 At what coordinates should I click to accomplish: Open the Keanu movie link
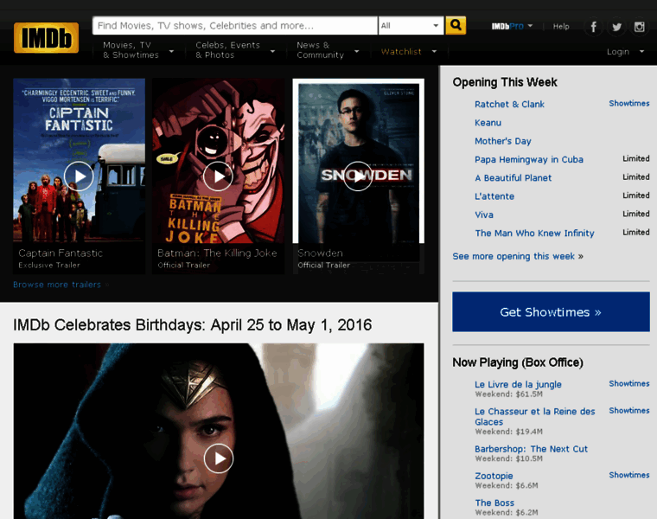[x=488, y=123]
